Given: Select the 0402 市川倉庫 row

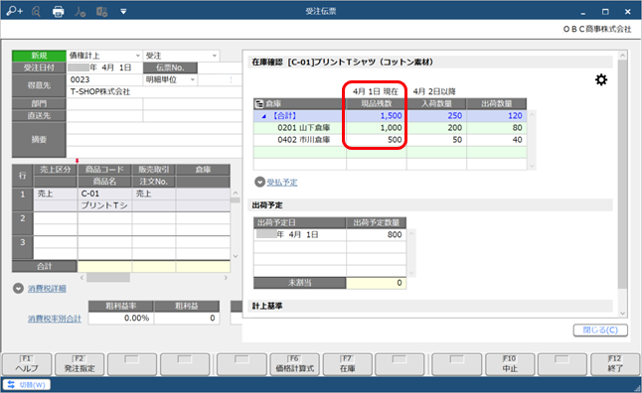Looking at the screenshot, I should tap(390, 140).
